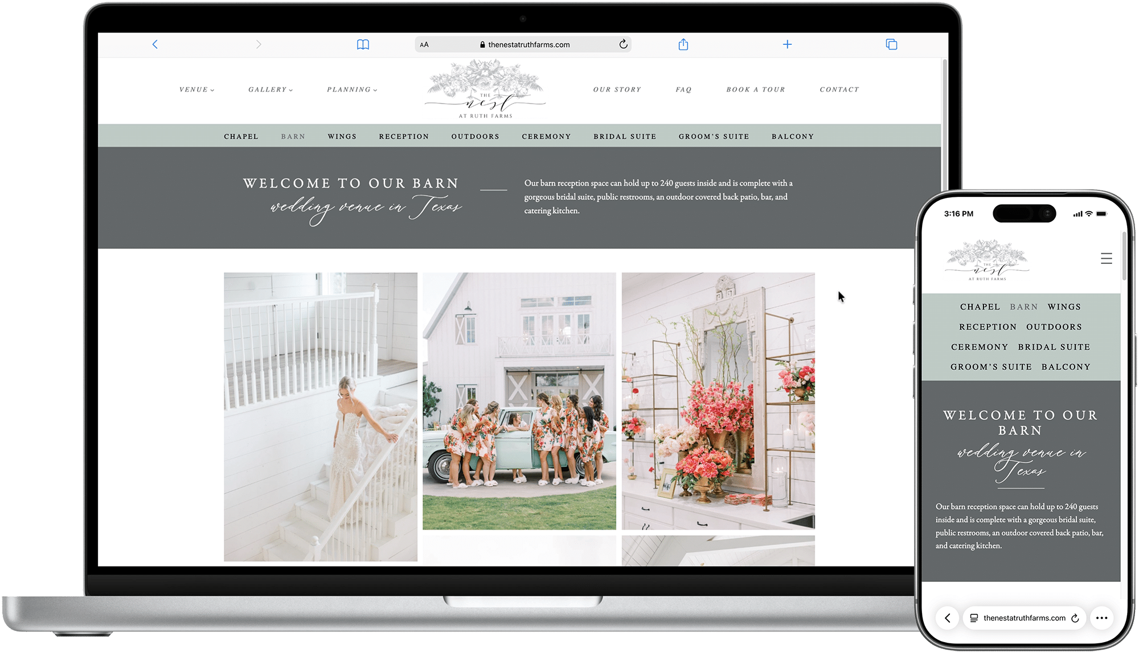This screenshot has height=653, width=1139.
Task: Open the bookmarks book icon
Action: (x=363, y=44)
